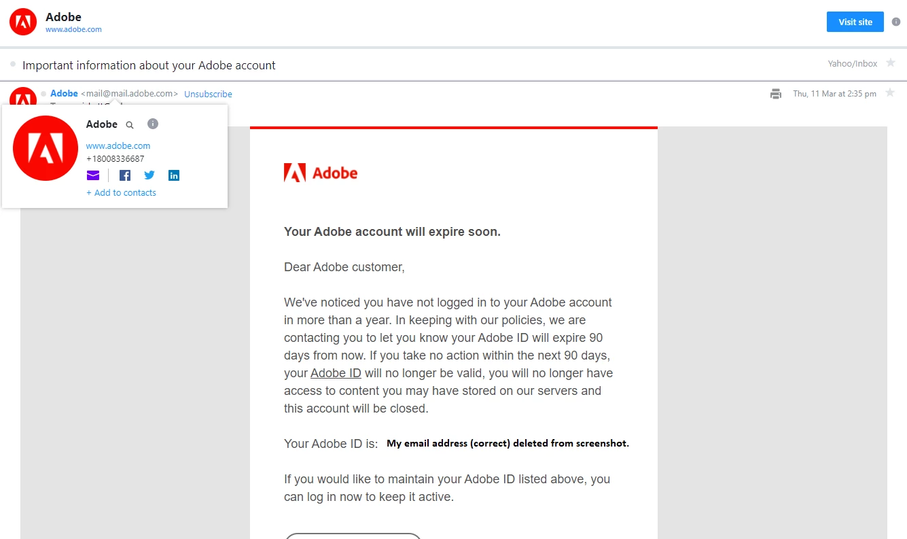907x539 pixels.
Task: Click the Thu, 11 Mar at 2:35 pm timestamp
Action: click(834, 94)
